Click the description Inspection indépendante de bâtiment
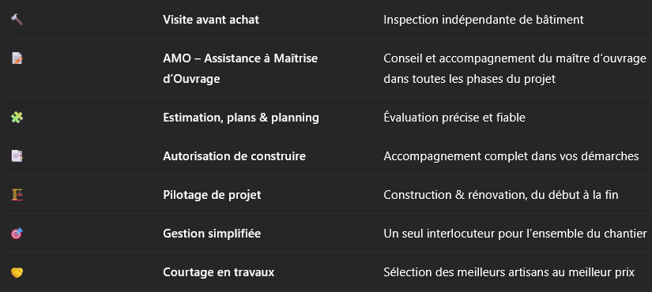The width and height of the screenshot is (652, 292). [x=484, y=20]
